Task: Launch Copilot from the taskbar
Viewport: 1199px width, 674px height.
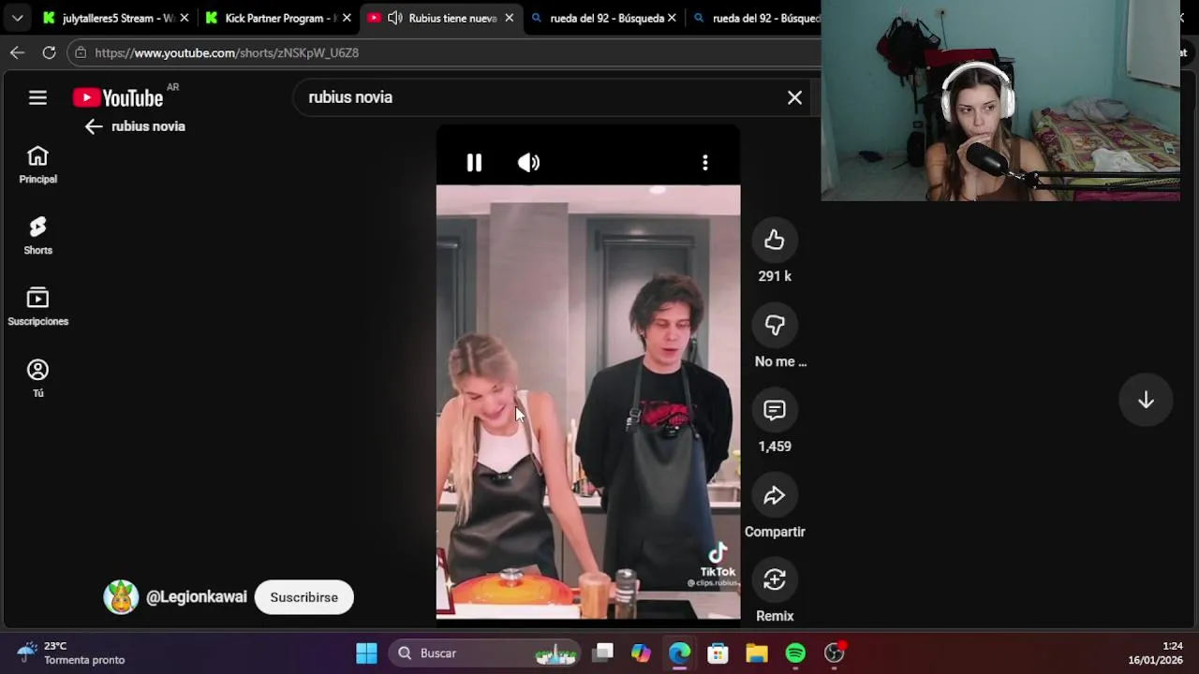Action: pos(641,653)
